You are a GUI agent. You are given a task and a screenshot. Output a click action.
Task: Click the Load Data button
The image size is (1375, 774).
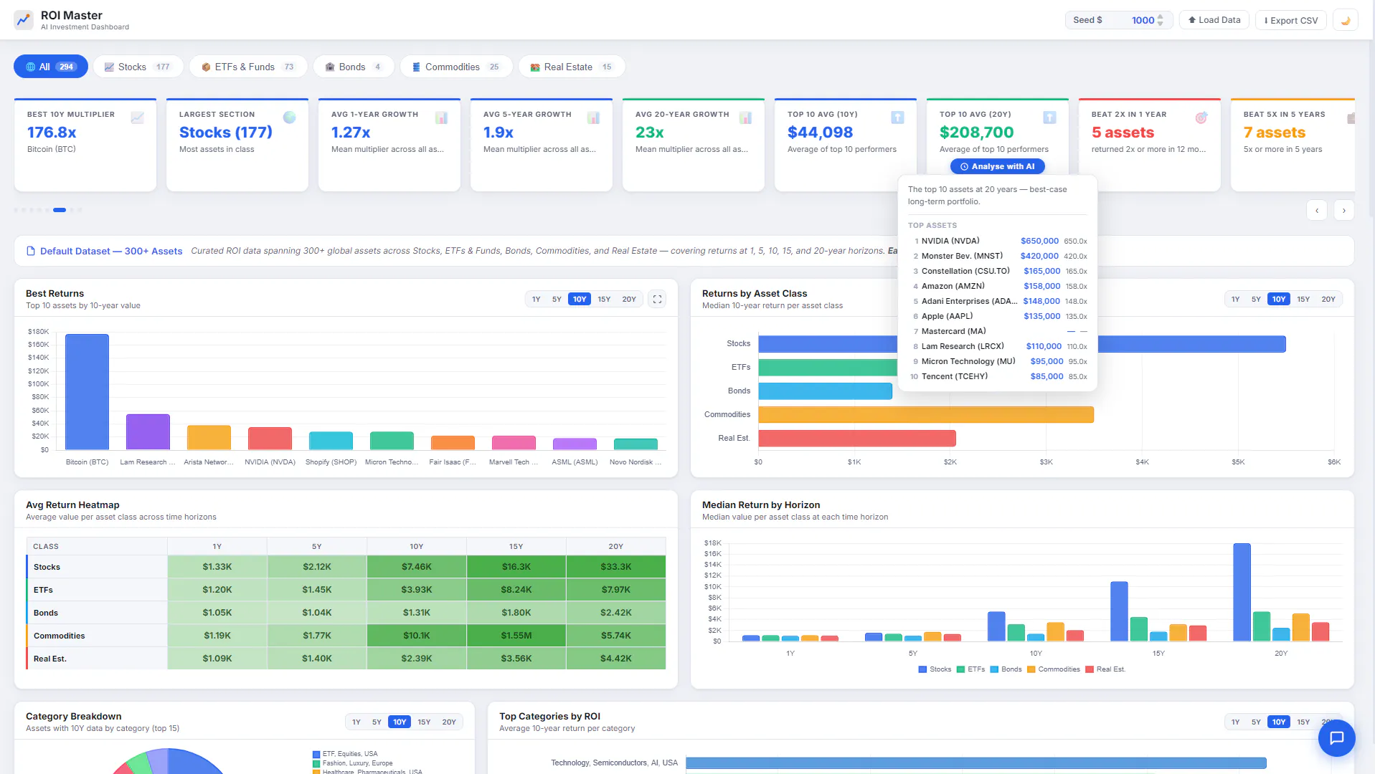pos(1214,20)
